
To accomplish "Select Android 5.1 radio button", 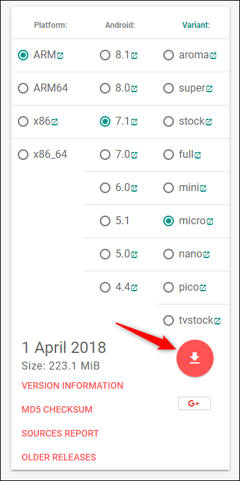I will point(105,221).
